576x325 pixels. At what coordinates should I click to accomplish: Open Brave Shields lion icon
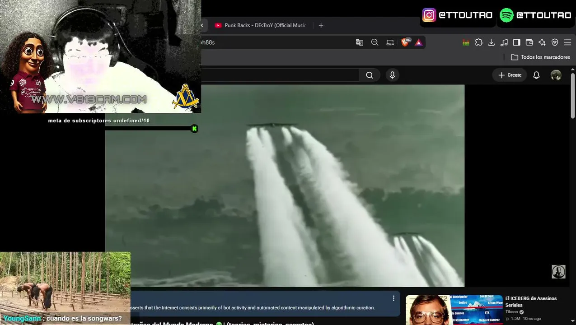click(406, 42)
